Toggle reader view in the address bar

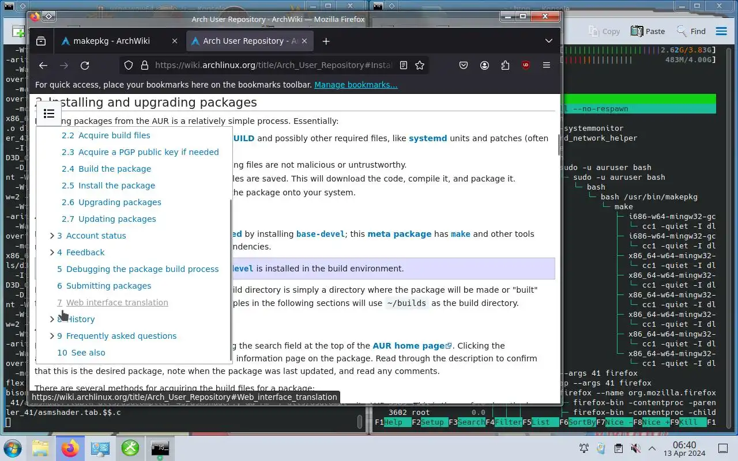point(404,66)
